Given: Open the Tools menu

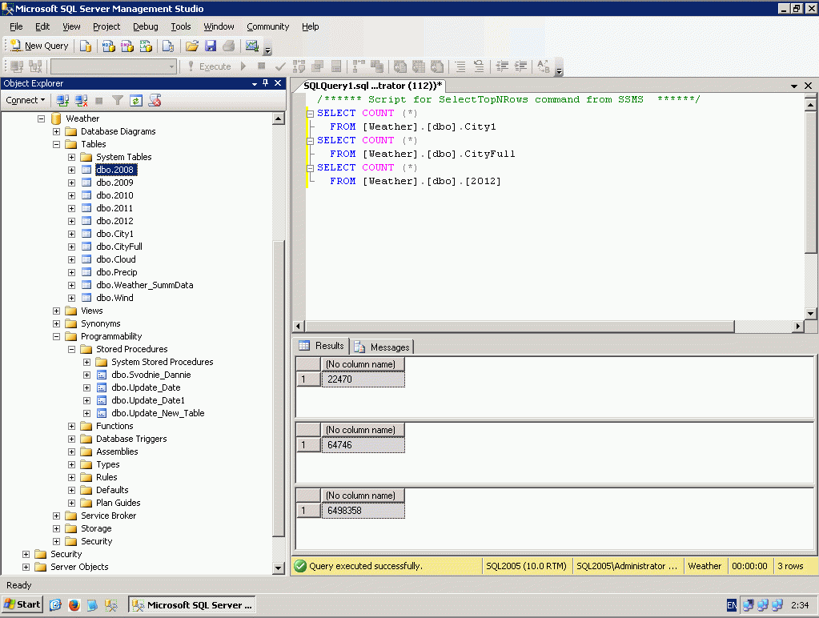Looking at the screenshot, I should point(181,26).
